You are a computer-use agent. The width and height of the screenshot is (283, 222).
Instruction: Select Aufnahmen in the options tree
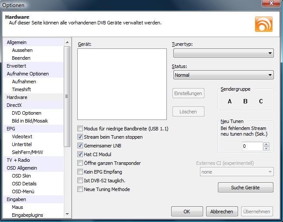tap(24, 82)
